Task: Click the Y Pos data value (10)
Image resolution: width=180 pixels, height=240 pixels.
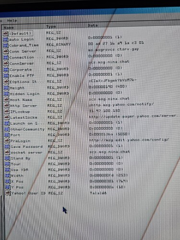Action: [x=108, y=187]
